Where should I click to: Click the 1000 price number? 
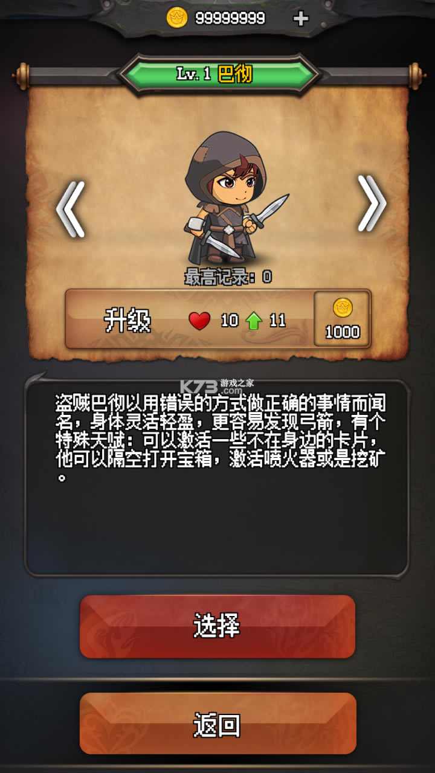[343, 332]
